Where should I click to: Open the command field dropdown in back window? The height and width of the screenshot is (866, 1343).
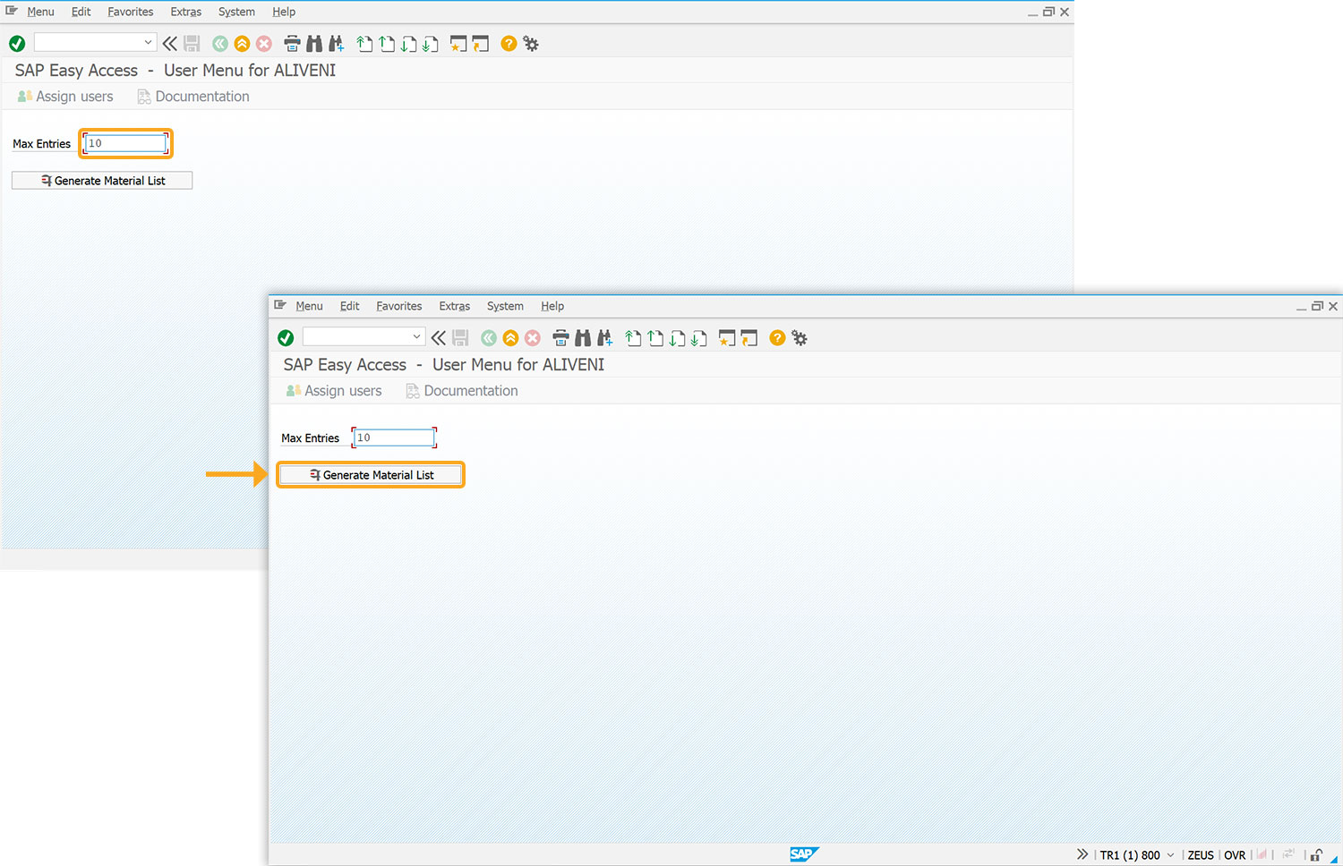tap(148, 43)
